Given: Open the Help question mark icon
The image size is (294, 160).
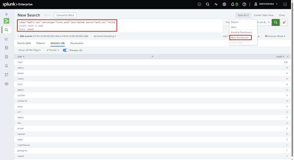Looking at the screenshot, I should [244, 4].
